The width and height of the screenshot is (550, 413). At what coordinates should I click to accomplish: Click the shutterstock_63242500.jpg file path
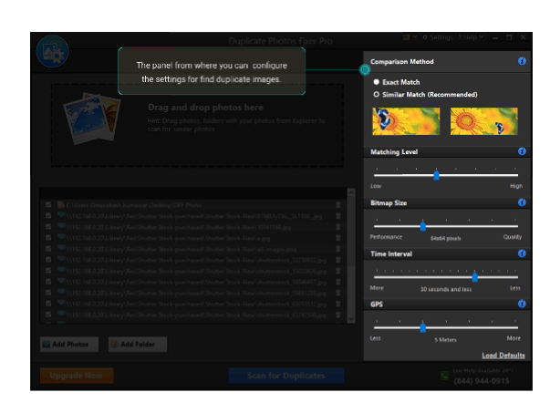click(x=196, y=315)
